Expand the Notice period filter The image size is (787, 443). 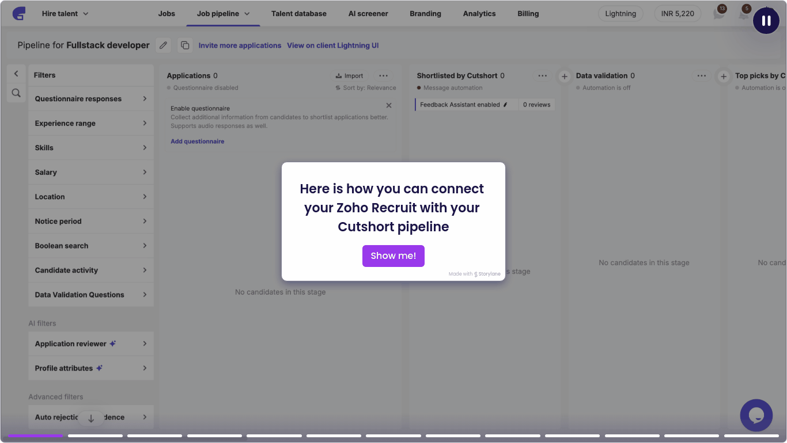click(91, 221)
